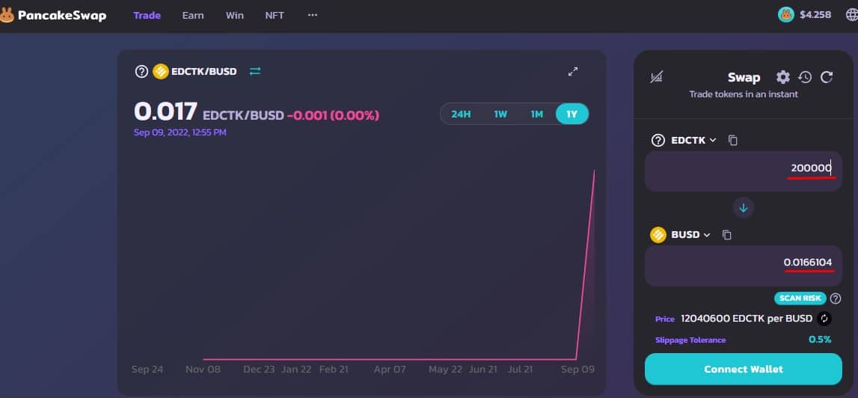Screen dimensions: 858x398
Task: Open the language globe selector
Action: [x=852, y=15]
